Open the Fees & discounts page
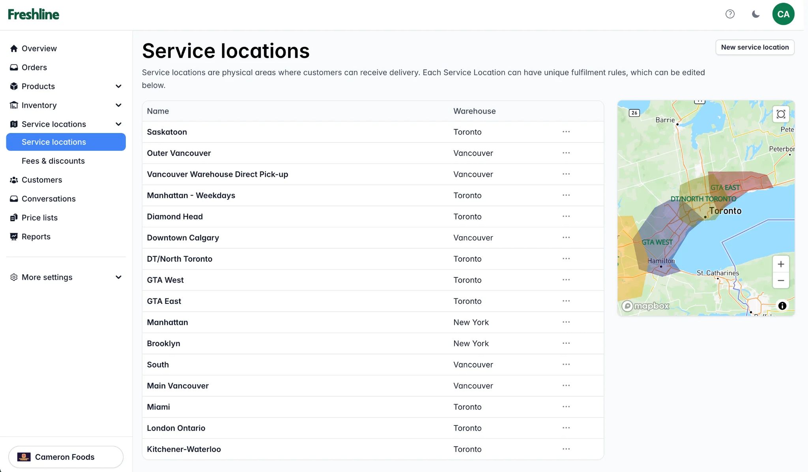The image size is (808, 472). click(x=53, y=161)
